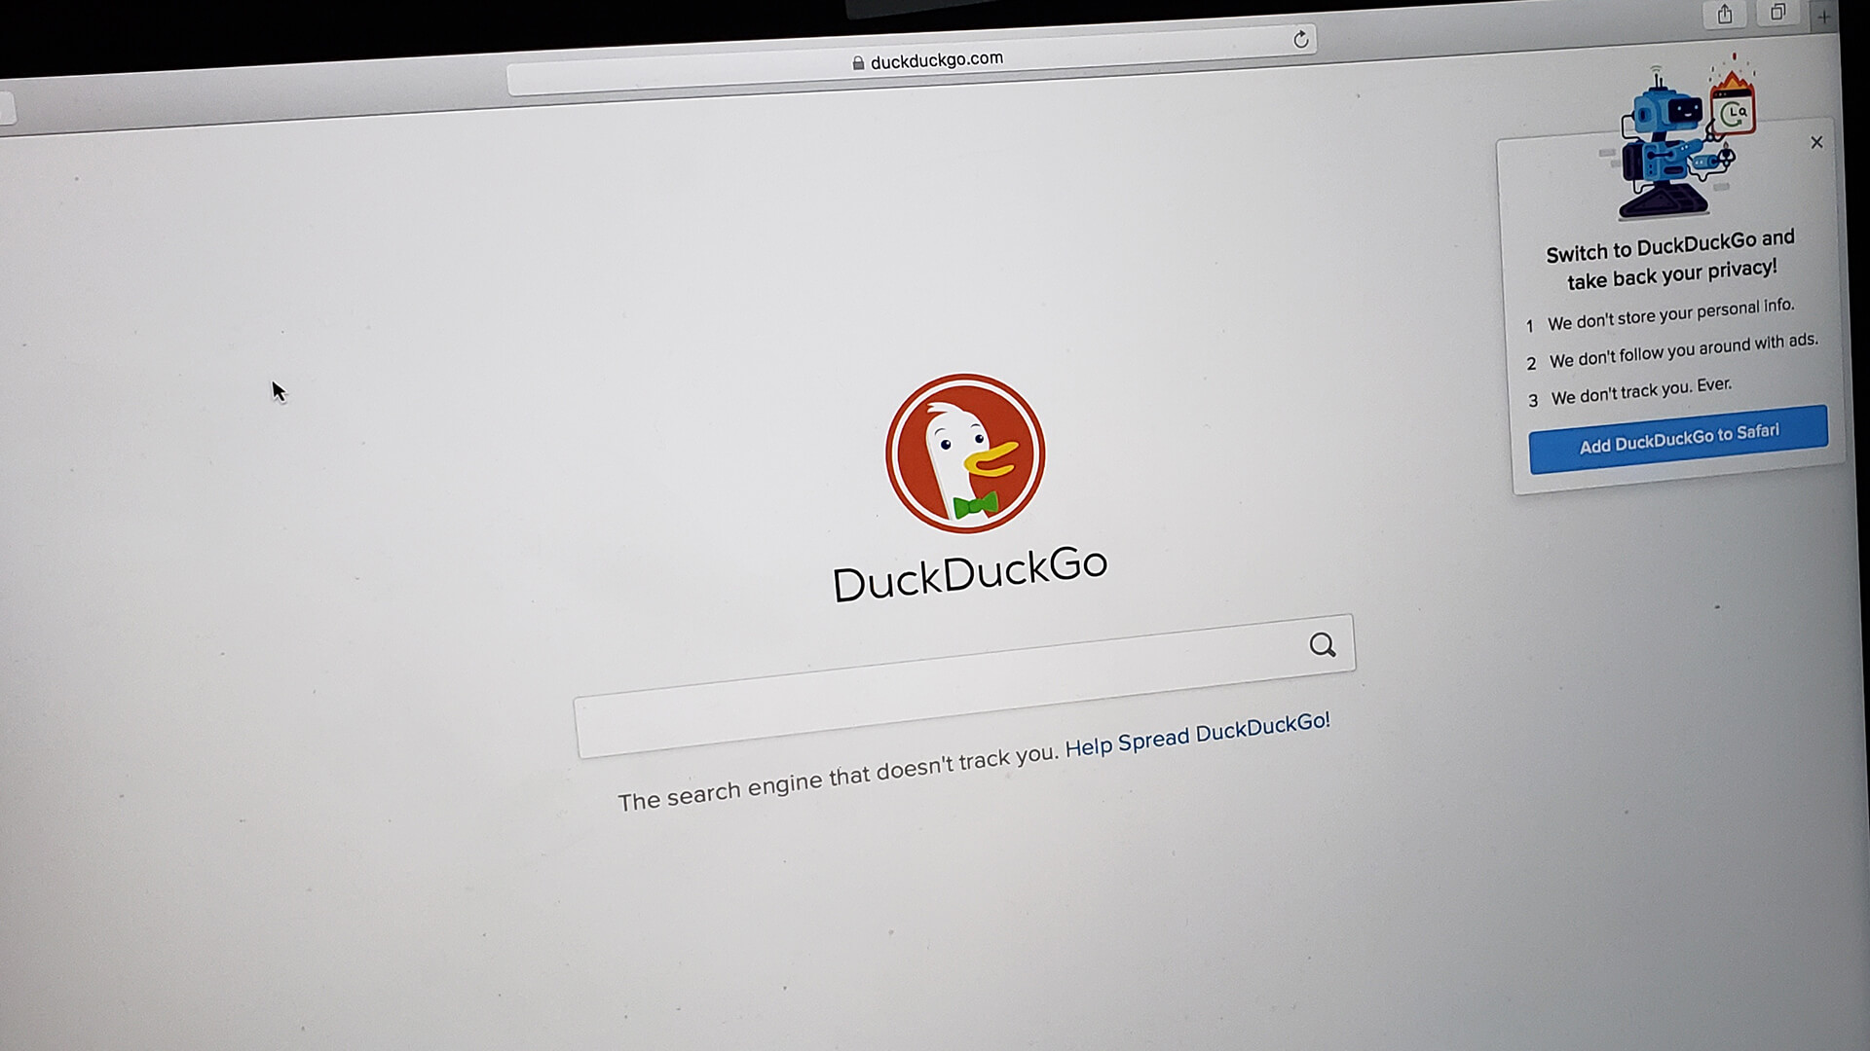Dismiss the Switch to DuckDuckGo popup
This screenshot has height=1051, width=1870.
tap(1816, 142)
